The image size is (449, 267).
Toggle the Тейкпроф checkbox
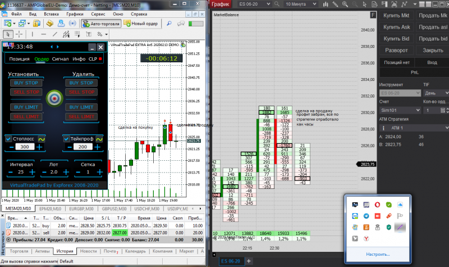tap(66, 139)
